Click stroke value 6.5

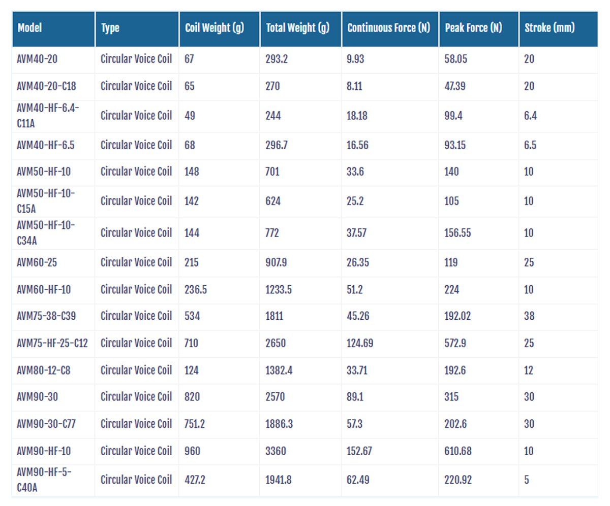(531, 146)
